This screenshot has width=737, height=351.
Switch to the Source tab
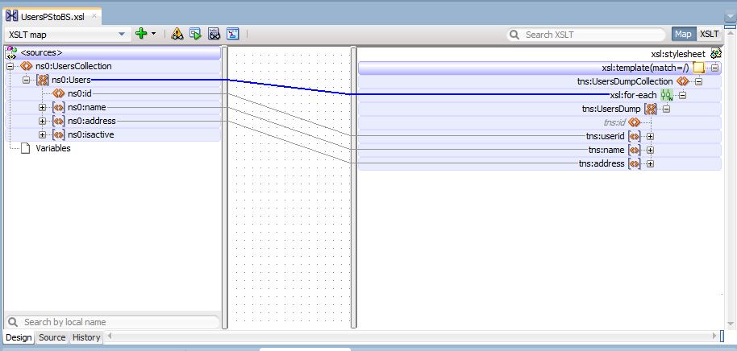(52, 337)
